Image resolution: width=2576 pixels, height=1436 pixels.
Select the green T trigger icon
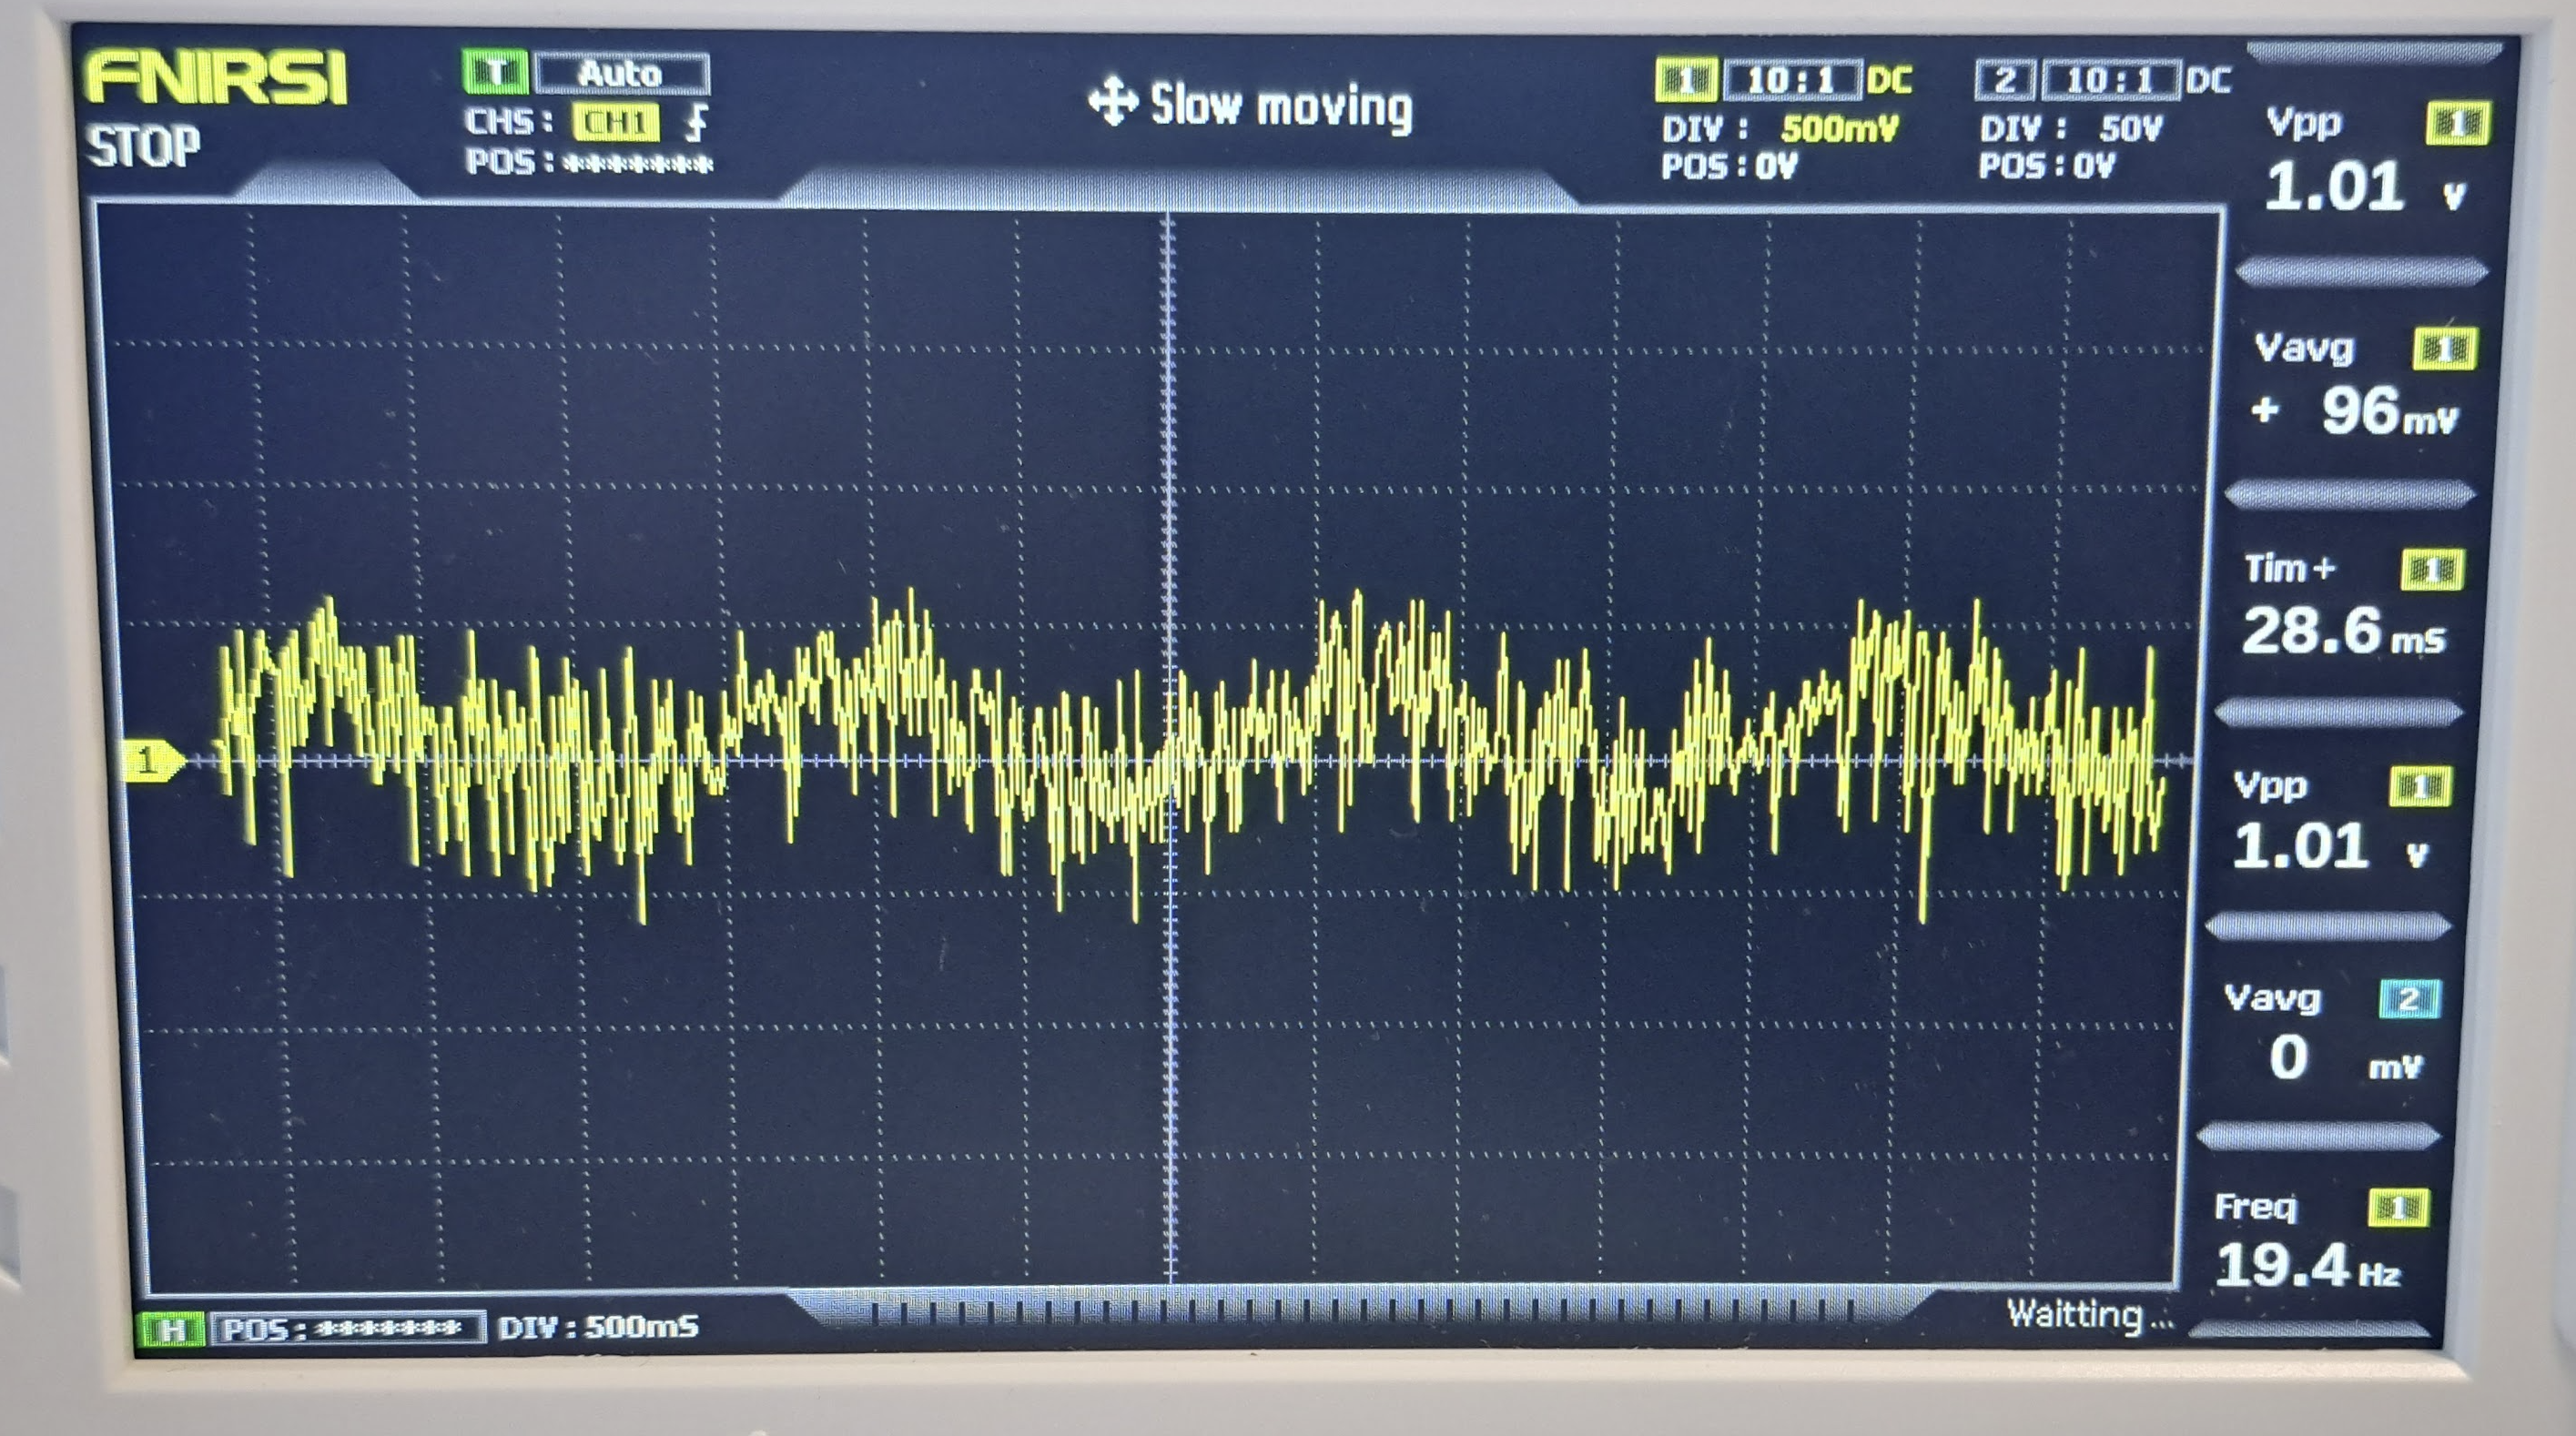495,72
